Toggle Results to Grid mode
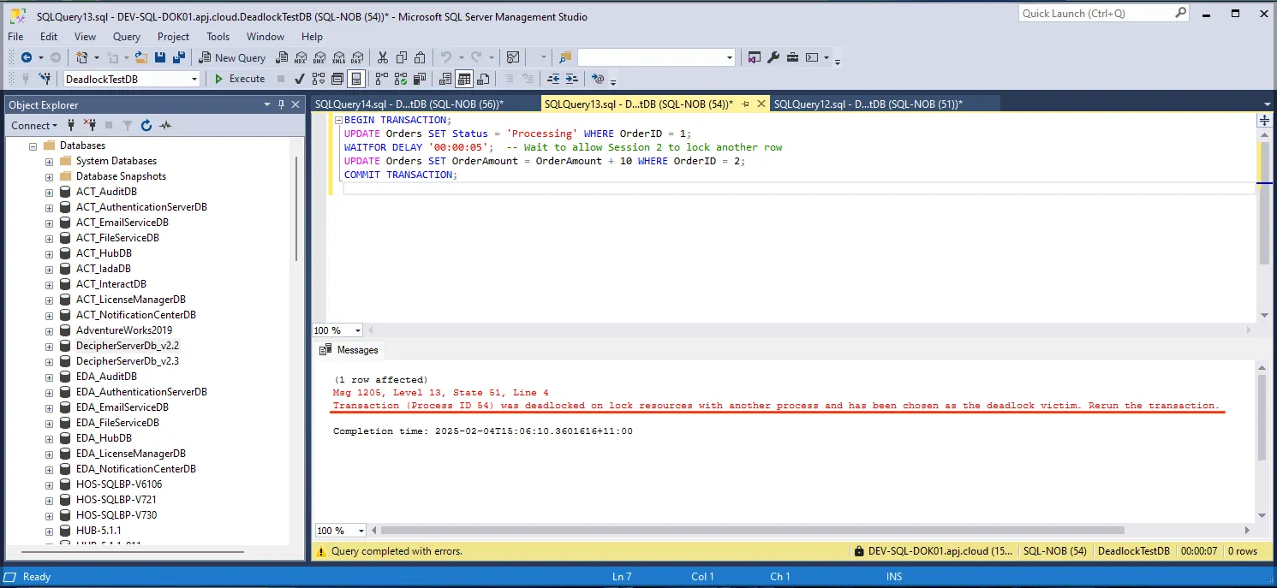 (463, 79)
